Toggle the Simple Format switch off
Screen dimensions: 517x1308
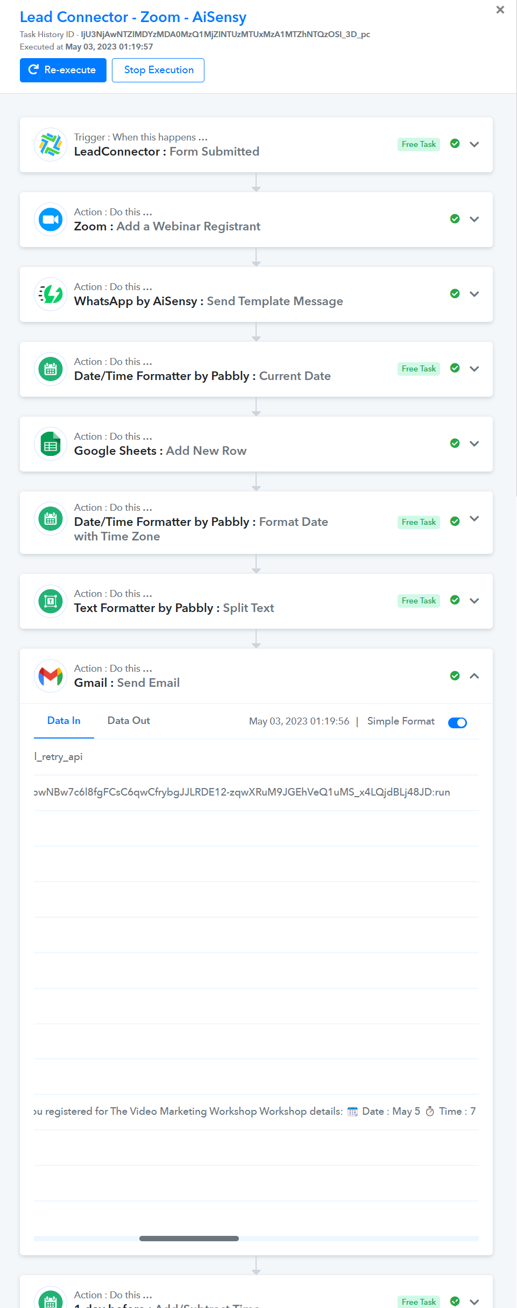point(457,722)
